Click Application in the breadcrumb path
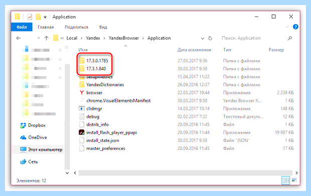 point(159,38)
